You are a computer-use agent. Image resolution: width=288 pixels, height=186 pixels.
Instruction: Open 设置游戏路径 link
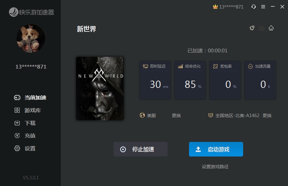coord(215,167)
